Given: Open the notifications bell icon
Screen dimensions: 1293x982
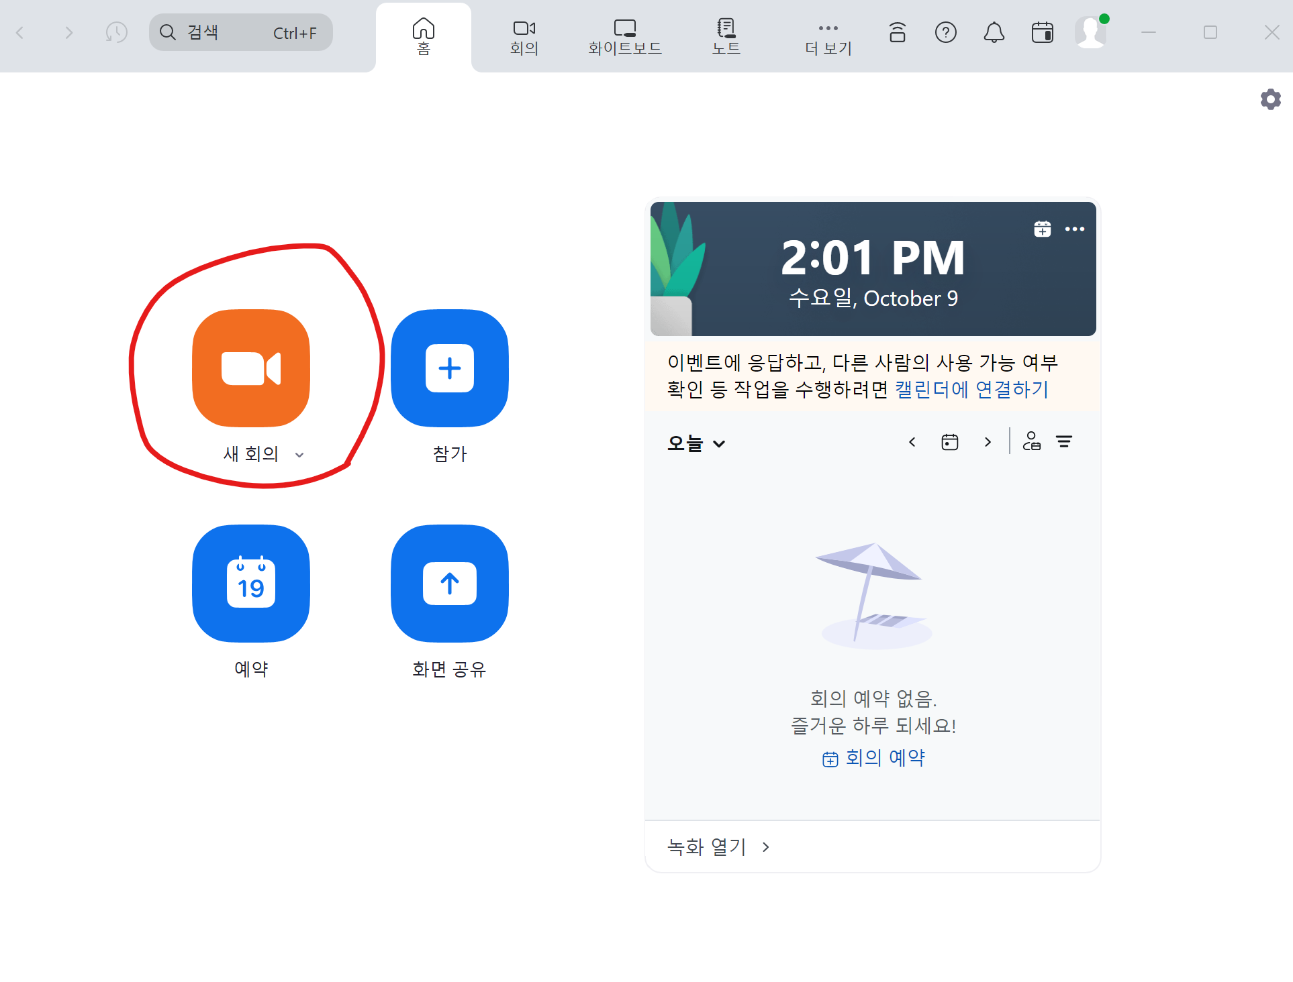Looking at the screenshot, I should pos(994,32).
